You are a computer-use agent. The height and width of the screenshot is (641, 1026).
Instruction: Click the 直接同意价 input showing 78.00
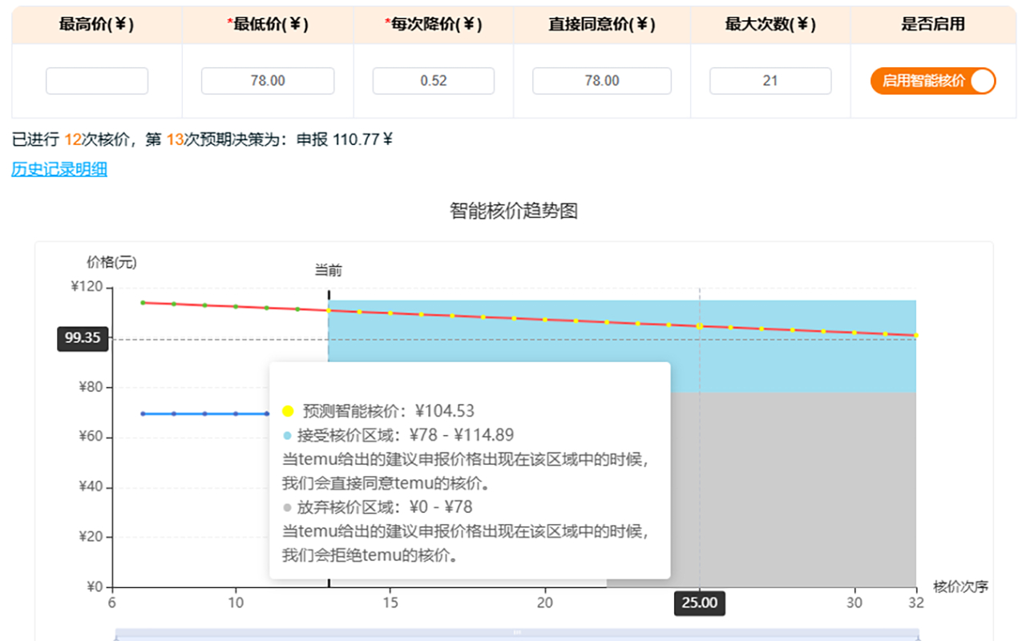(x=601, y=80)
